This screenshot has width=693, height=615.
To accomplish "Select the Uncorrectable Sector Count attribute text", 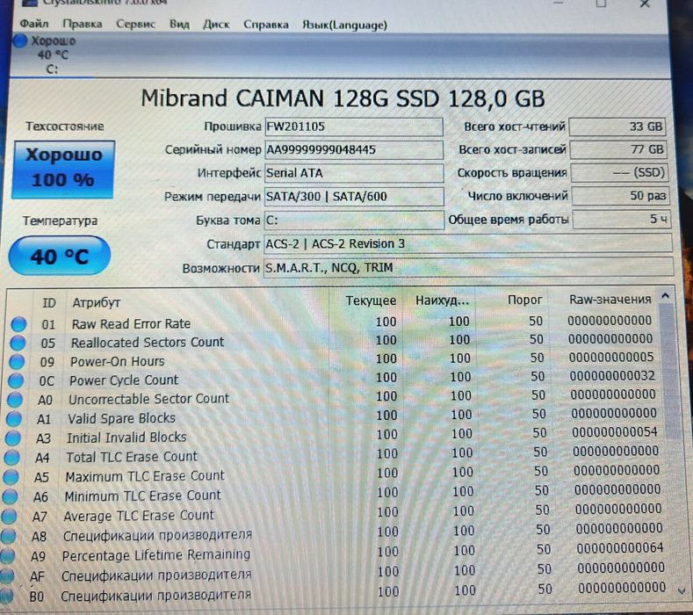I will point(149,399).
